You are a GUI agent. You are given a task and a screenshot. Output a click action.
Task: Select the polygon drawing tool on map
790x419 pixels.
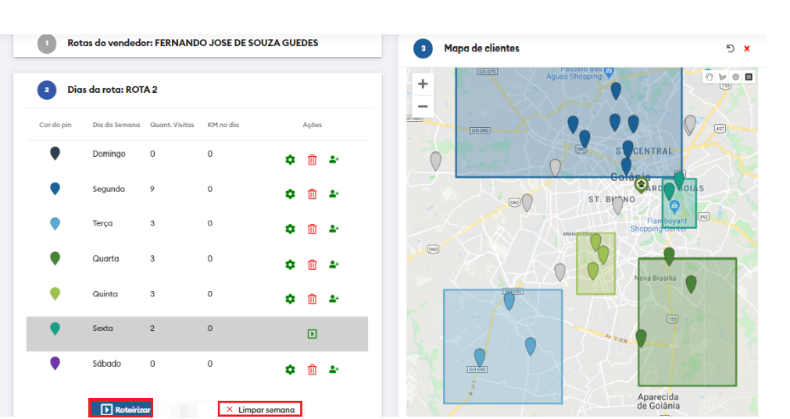pyautogui.click(x=722, y=77)
